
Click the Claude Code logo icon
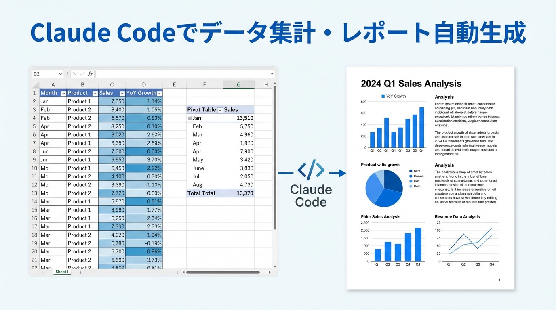[311, 170]
